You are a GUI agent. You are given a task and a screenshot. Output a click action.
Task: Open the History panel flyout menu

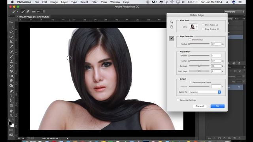(244, 19)
